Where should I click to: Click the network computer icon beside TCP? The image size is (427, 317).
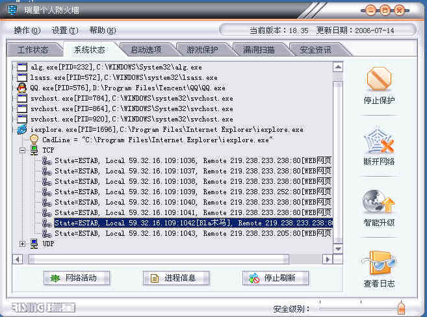pyautogui.click(x=34, y=150)
